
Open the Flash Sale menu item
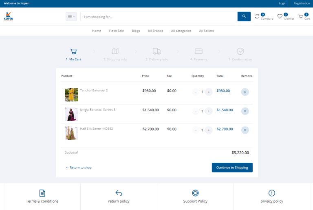(116, 31)
